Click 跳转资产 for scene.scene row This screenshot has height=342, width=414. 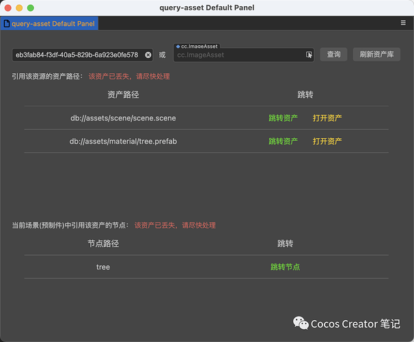(283, 118)
